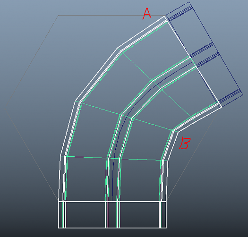Click the red letter B annotation
The width and height of the screenshot is (248, 237).
click(x=185, y=143)
